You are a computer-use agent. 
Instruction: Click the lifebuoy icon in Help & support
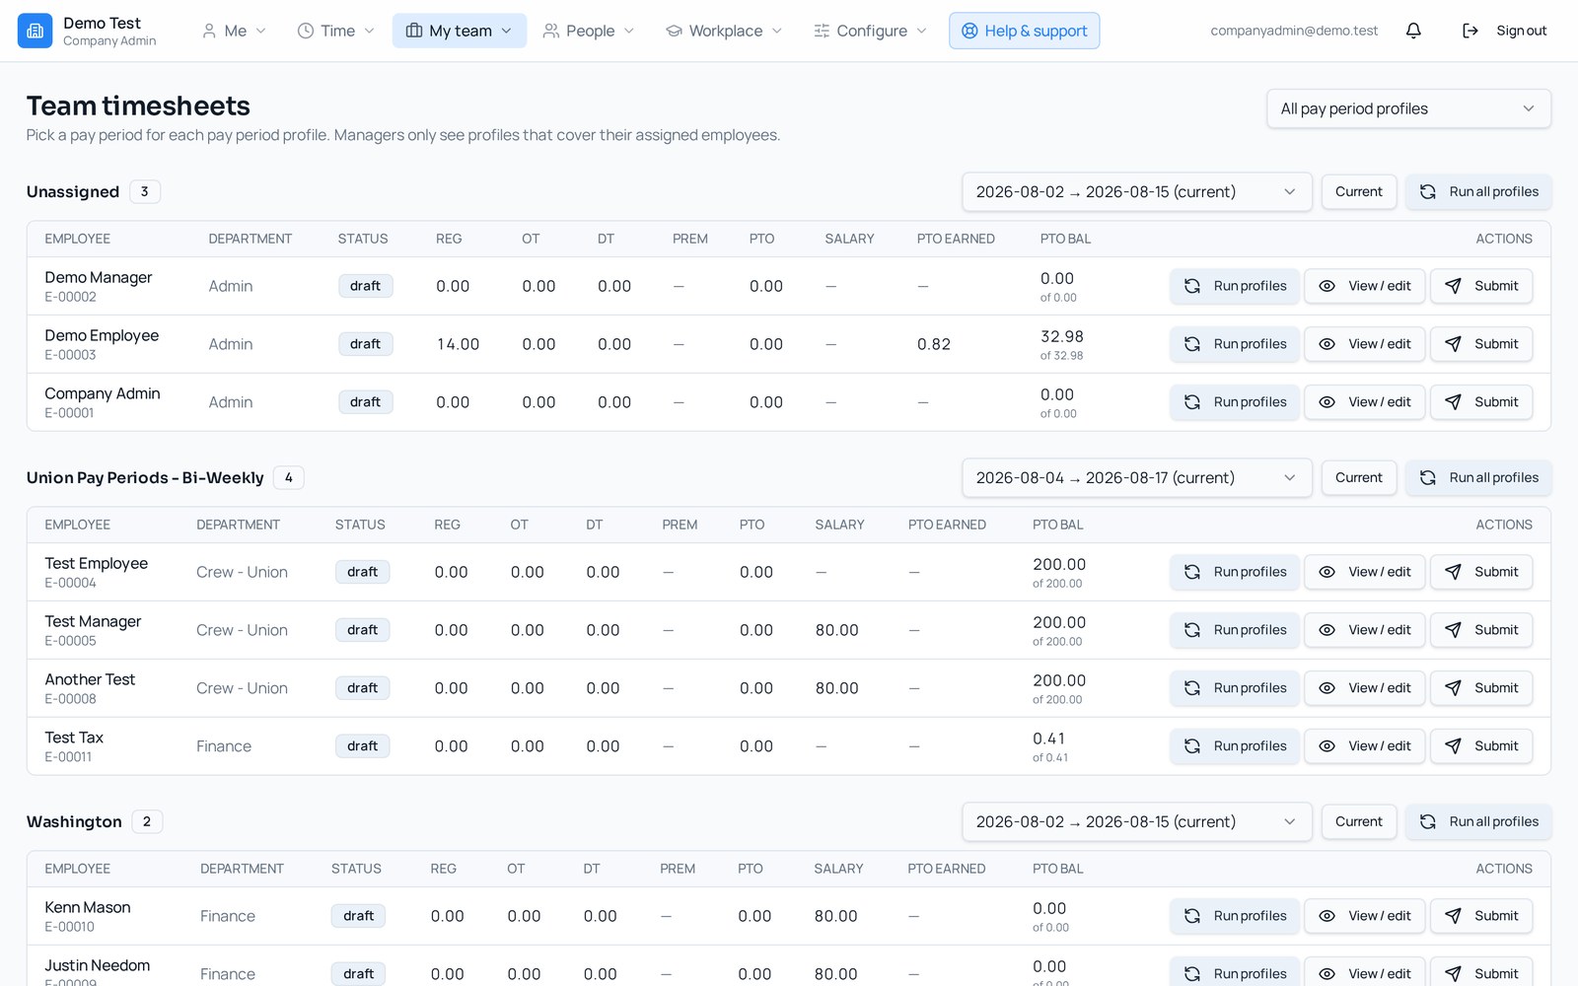coord(969,31)
